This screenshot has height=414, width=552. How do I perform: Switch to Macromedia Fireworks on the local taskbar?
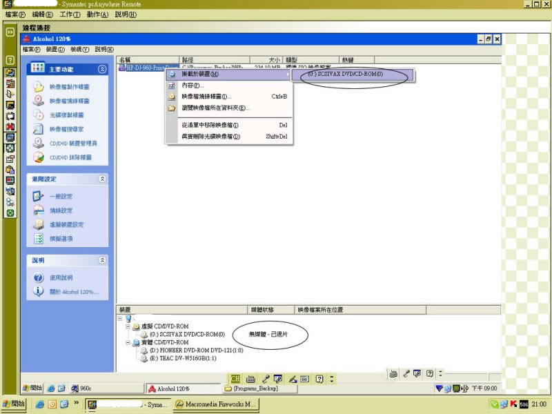[216, 404]
